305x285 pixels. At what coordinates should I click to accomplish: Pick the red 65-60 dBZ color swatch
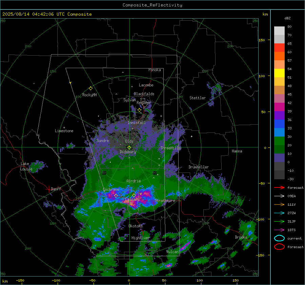click(279, 48)
